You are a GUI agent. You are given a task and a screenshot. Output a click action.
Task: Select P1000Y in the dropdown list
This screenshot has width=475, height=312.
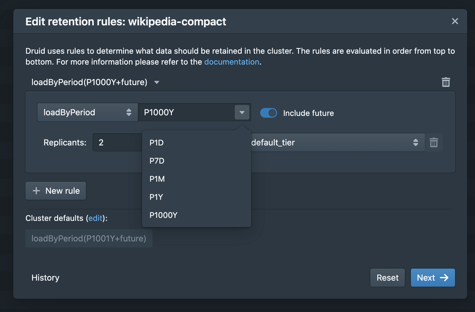tap(164, 215)
